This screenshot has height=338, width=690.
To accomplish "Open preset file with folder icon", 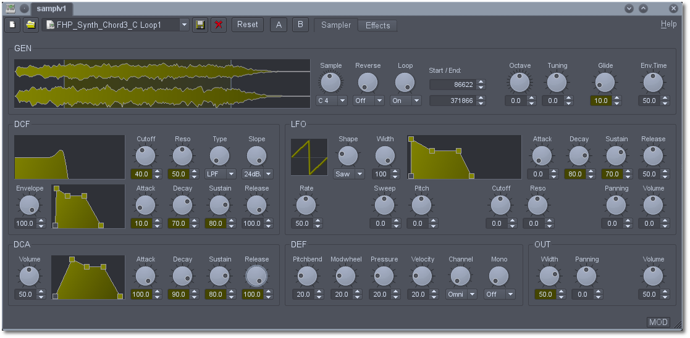I will click(x=30, y=25).
